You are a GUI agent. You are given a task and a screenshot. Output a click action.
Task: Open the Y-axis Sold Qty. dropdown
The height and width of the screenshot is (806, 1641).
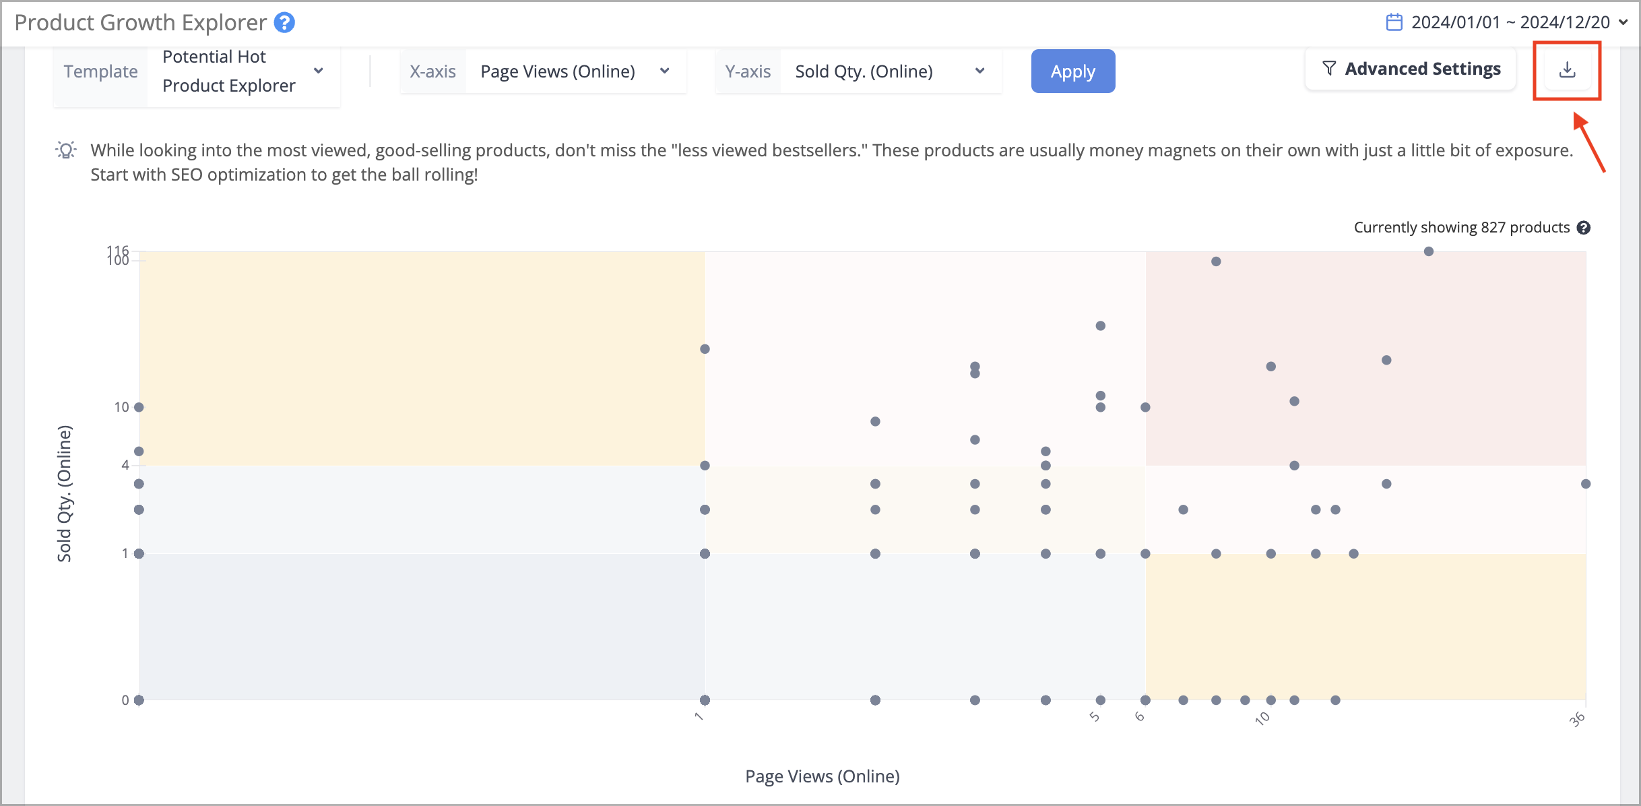coord(890,71)
